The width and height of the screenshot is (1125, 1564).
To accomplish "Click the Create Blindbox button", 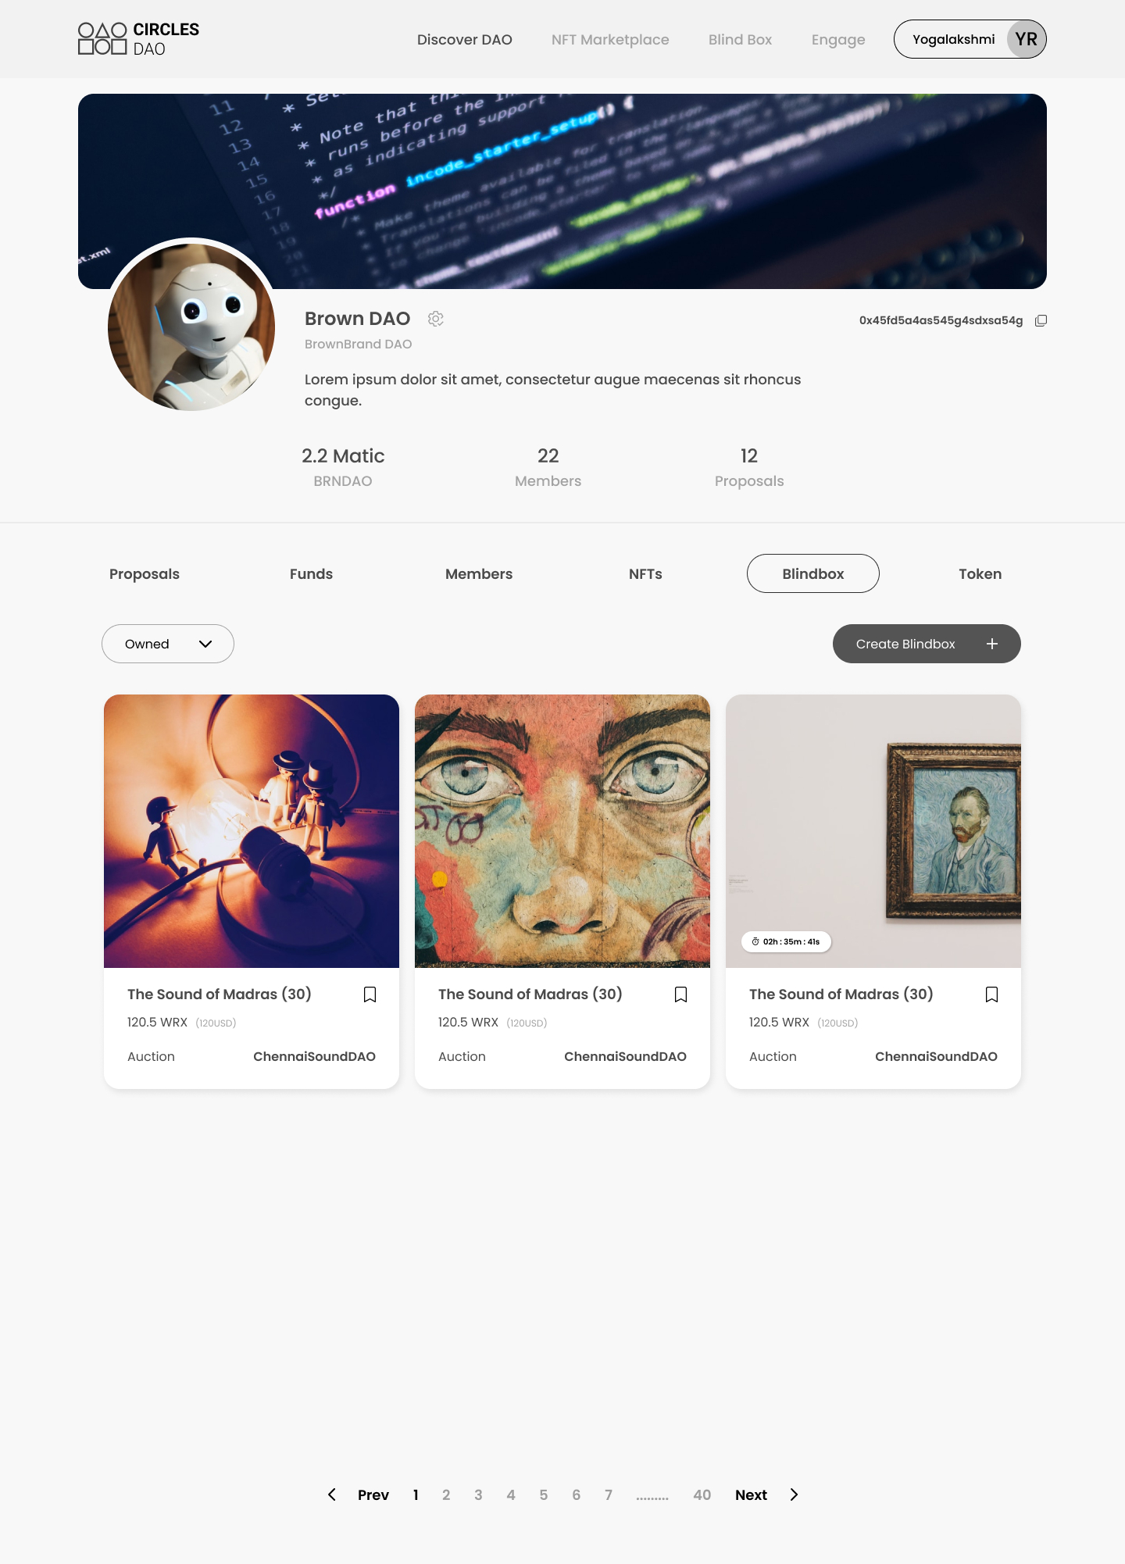I will coord(927,644).
